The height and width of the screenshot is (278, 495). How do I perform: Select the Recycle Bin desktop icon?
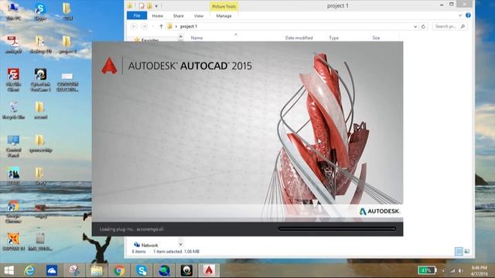click(x=14, y=110)
